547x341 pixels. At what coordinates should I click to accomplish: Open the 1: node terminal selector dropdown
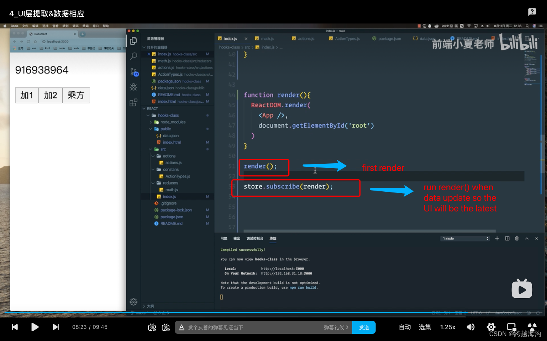pos(466,238)
